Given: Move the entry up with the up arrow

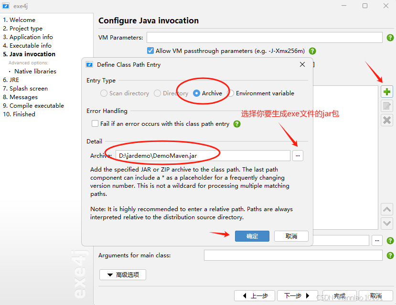Looking at the screenshot, I should tap(386, 209).
